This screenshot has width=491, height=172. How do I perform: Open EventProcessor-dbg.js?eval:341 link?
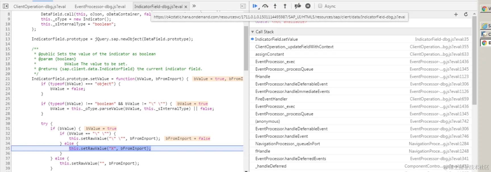click(439, 159)
